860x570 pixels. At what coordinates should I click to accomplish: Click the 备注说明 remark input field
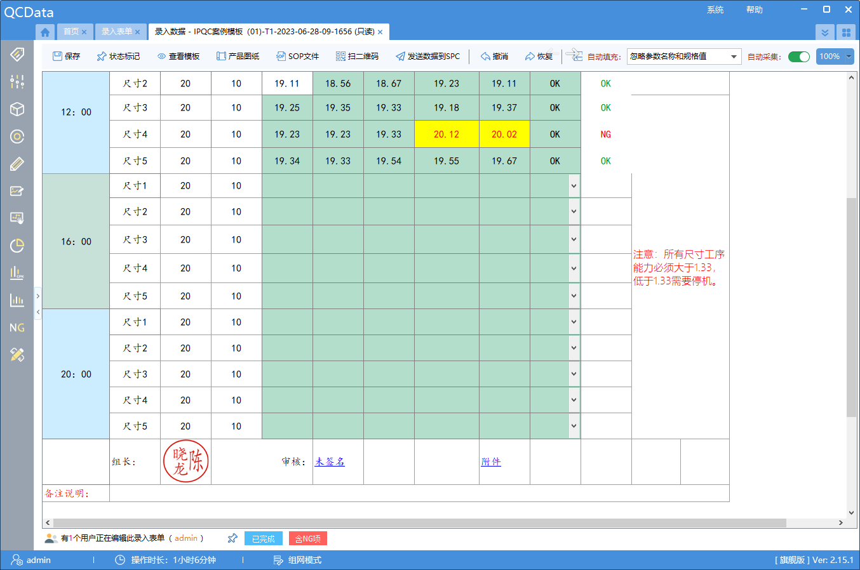click(419, 493)
